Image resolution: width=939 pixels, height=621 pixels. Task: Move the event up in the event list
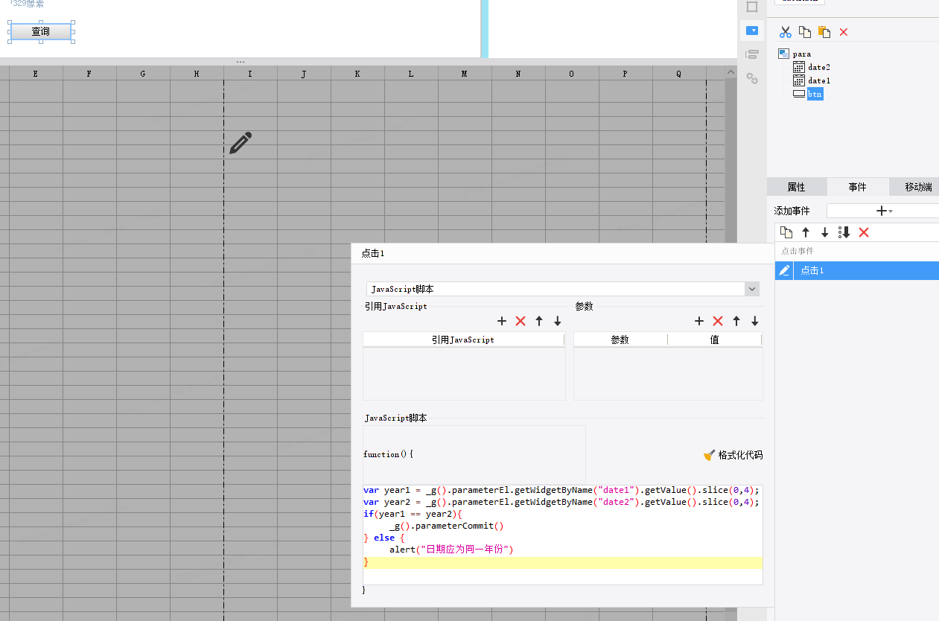tap(806, 232)
